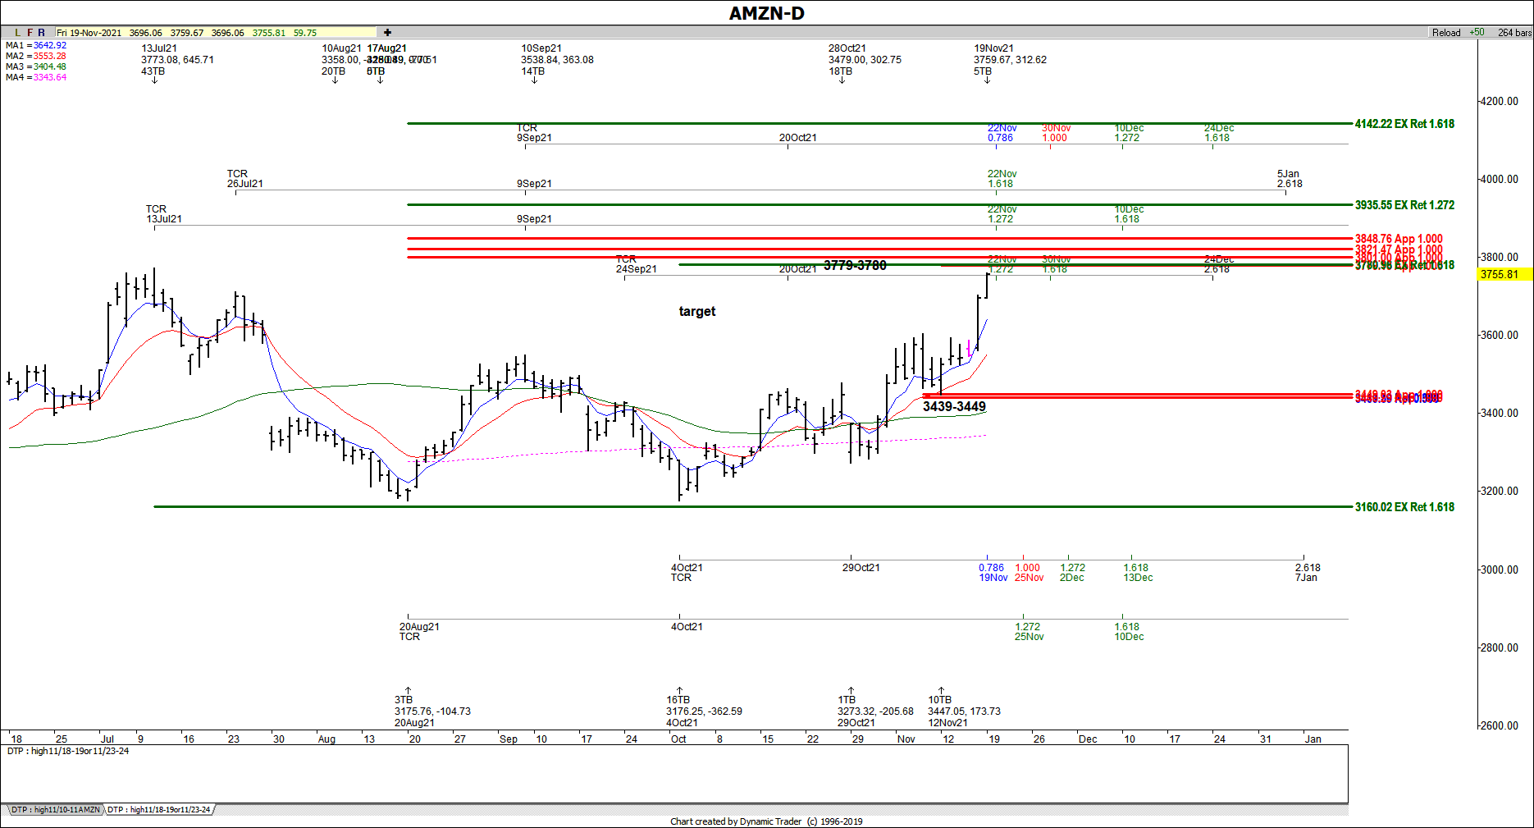
Task: Click the 12Nov21 swing low label 3447.05
Action: (964, 711)
